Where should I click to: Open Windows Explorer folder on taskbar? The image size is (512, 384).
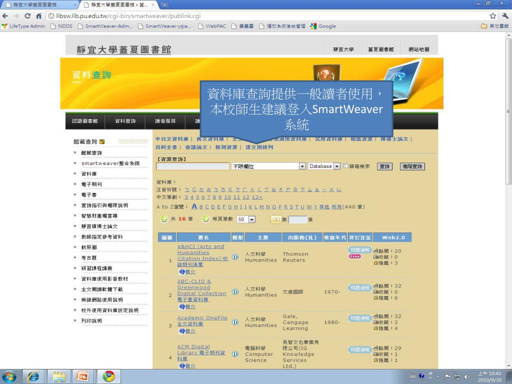coord(59,376)
